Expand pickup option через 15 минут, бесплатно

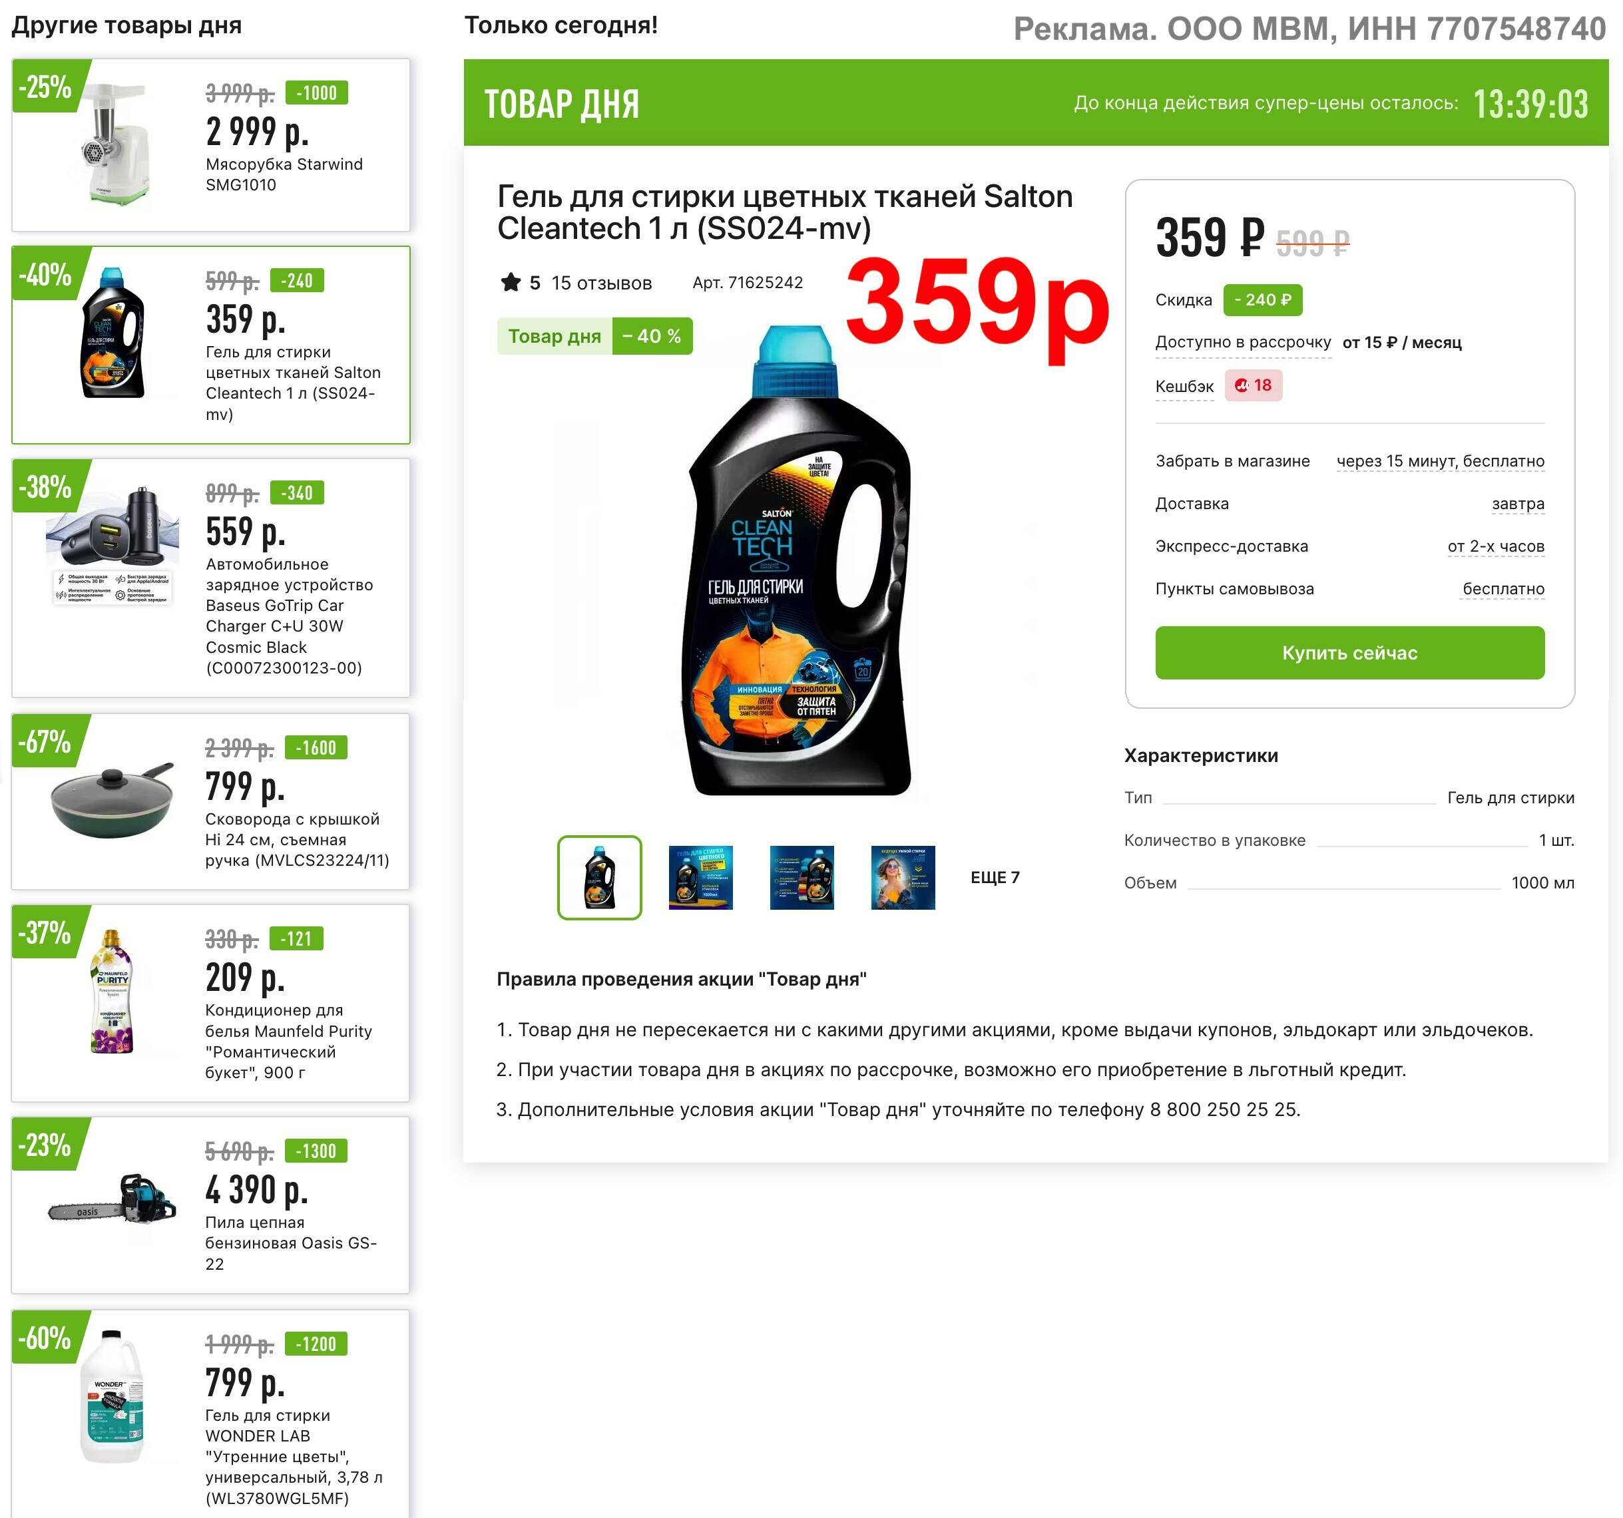[1440, 461]
